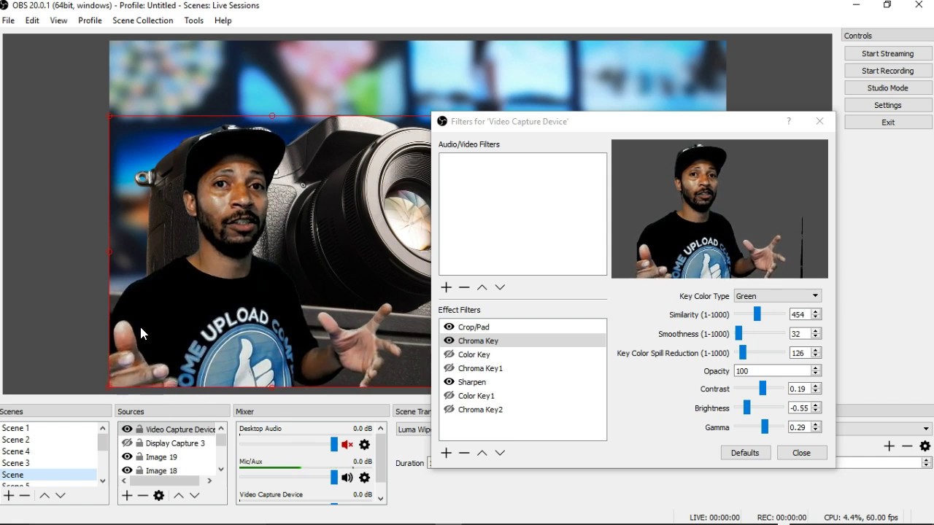Viewport: 934px width, 525px height.
Task: Mute Mic/Aux using speaker icon
Action: (x=347, y=478)
